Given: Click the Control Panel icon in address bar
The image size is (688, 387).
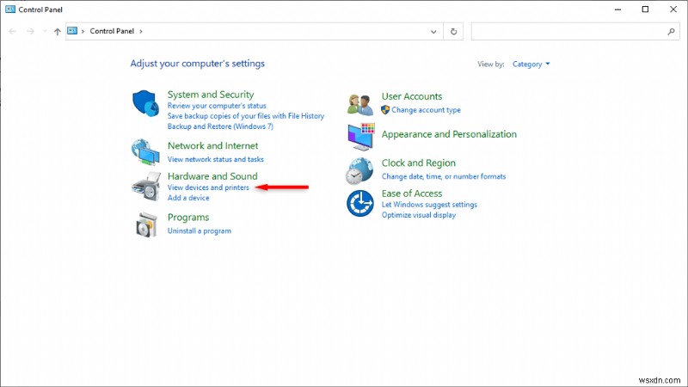Looking at the screenshot, I should coord(72,31).
